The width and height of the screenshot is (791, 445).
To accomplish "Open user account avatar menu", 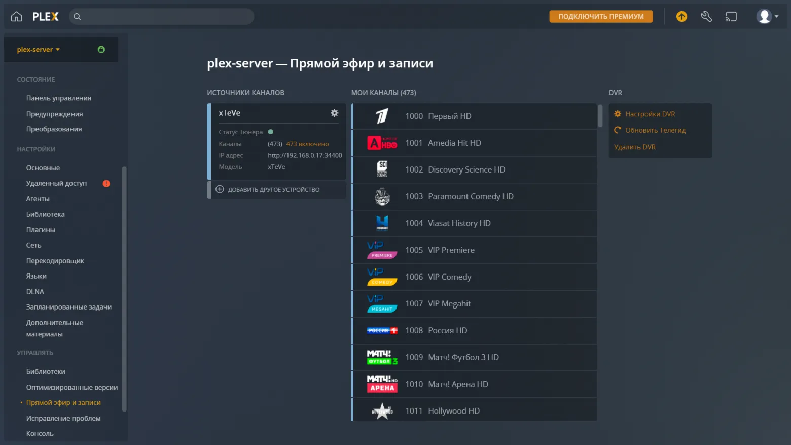I will coord(767,17).
